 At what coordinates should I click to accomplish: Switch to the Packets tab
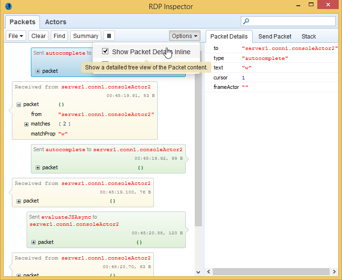pyautogui.click(x=22, y=22)
